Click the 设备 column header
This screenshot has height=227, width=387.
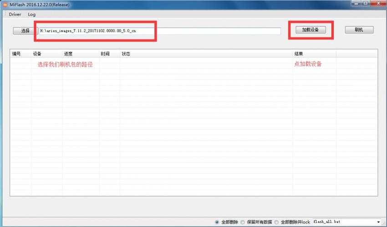pyautogui.click(x=46, y=54)
